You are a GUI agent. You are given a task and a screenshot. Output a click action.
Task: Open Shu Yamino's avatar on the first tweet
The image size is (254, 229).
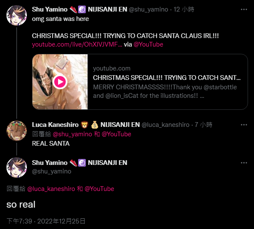click(x=17, y=15)
